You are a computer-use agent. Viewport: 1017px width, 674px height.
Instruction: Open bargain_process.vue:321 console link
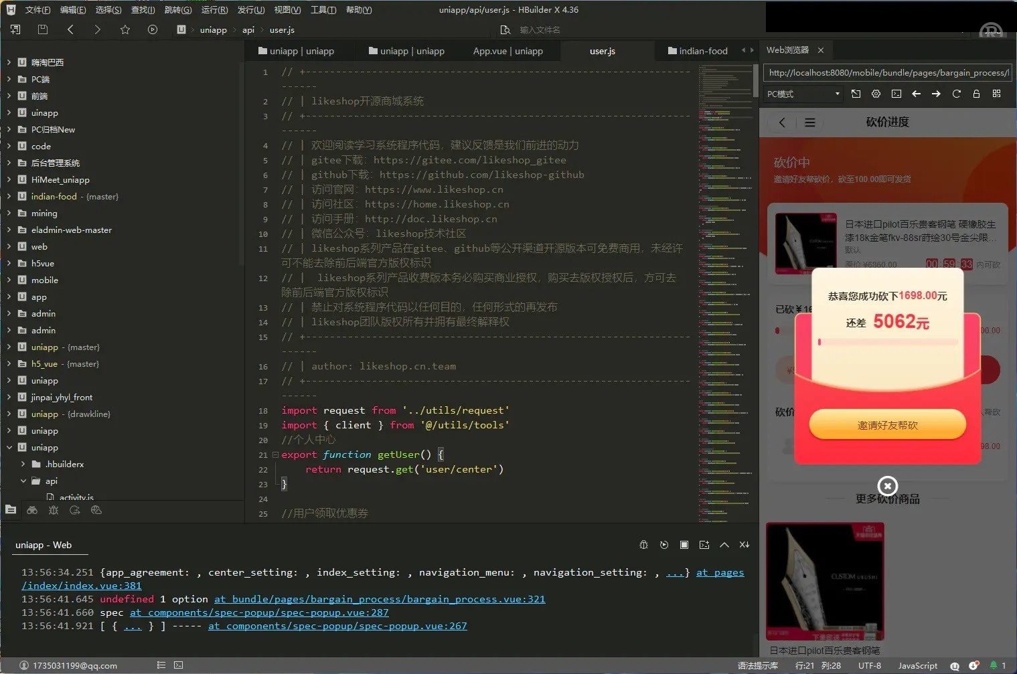(379, 599)
